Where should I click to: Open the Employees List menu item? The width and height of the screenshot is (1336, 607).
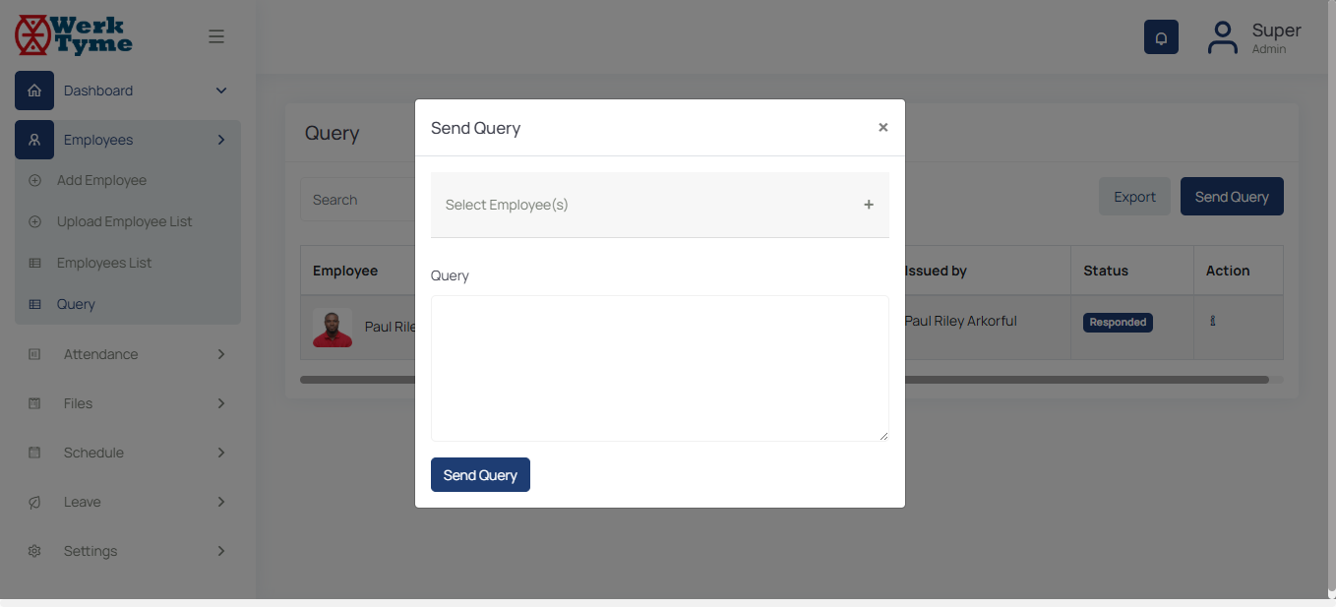click(x=104, y=263)
